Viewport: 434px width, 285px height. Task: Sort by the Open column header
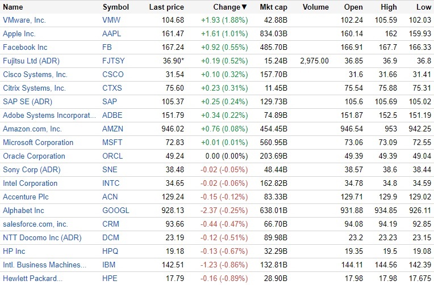(x=353, y=7)
